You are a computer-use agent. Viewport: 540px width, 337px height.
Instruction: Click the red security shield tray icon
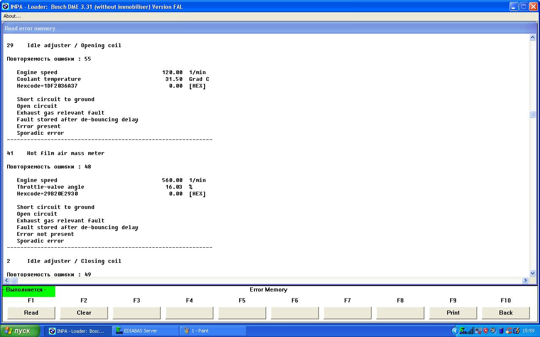pyautogui.click(x=486, y=331)
